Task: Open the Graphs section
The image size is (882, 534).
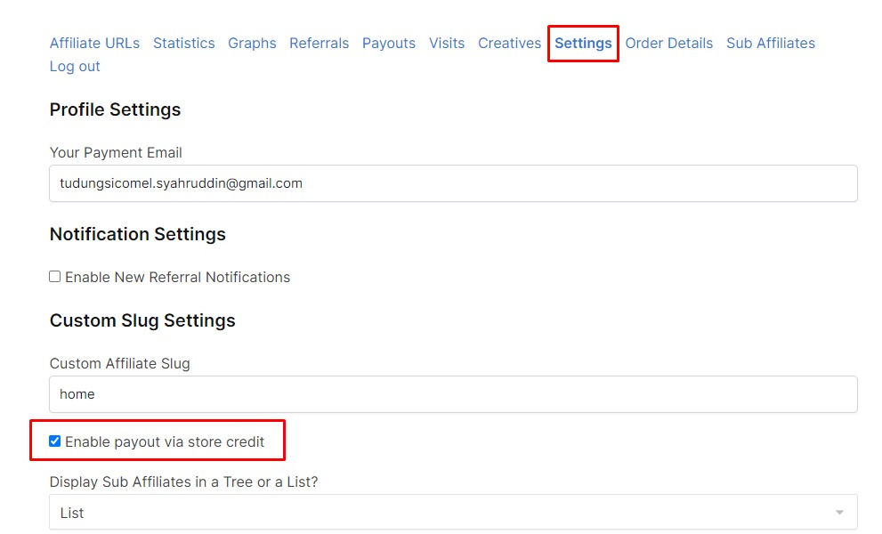Action: (x=252, y=43)
